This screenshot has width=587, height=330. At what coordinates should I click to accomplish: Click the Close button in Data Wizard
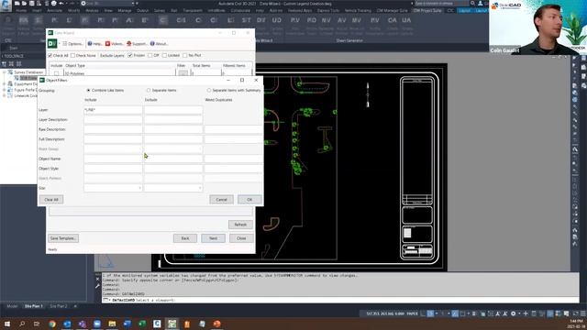[241, 238]
